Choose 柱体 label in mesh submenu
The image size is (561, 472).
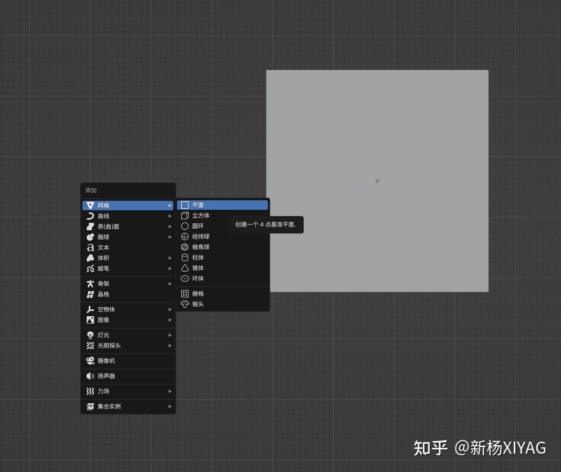coord(198,258)
